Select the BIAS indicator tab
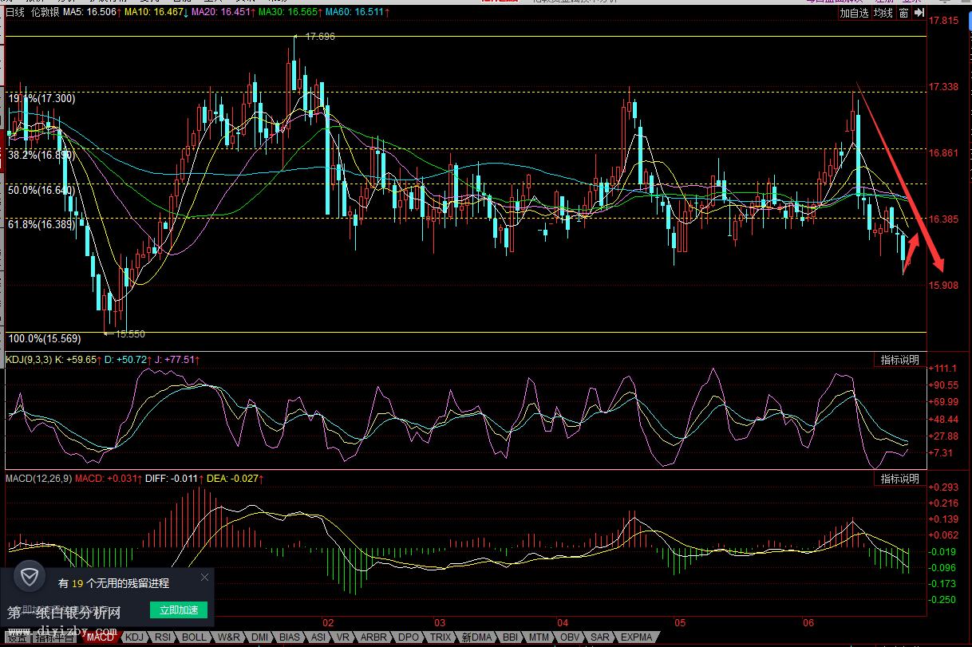Image resolution: width=972 pixels, height=647 pixels. pos(290,637)
